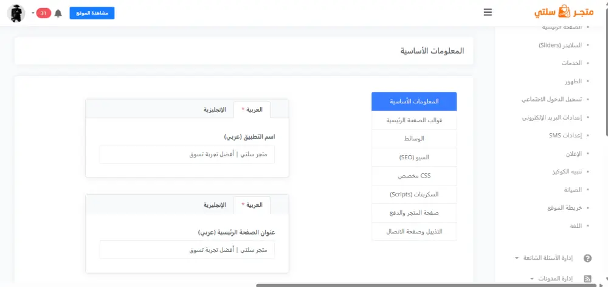This screenshot has height=287, width=608.
Task: Open الصيانة sidebar link
Action: click(x=573, y=190)
